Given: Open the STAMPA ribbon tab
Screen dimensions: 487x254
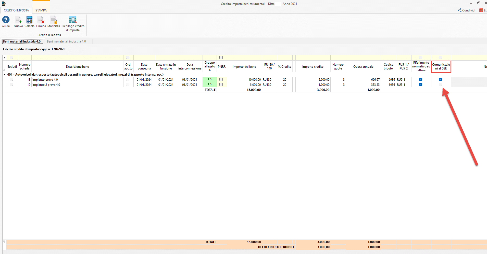Looking at the screenshot, I should tap(41, 10).
